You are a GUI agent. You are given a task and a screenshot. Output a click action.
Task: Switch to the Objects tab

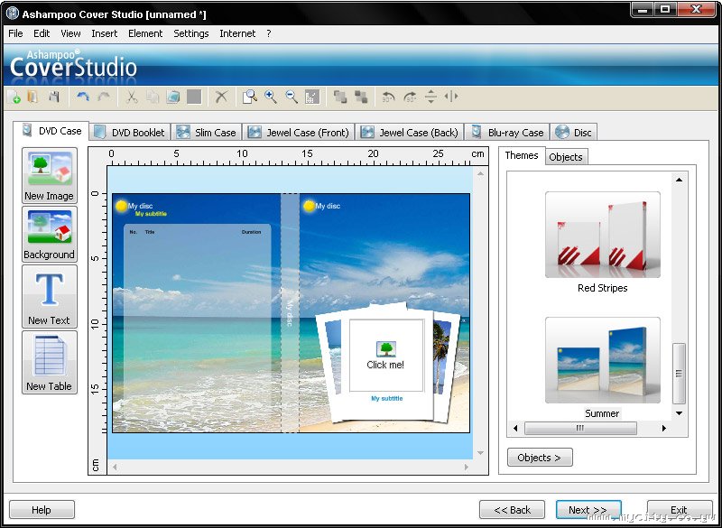566,157
